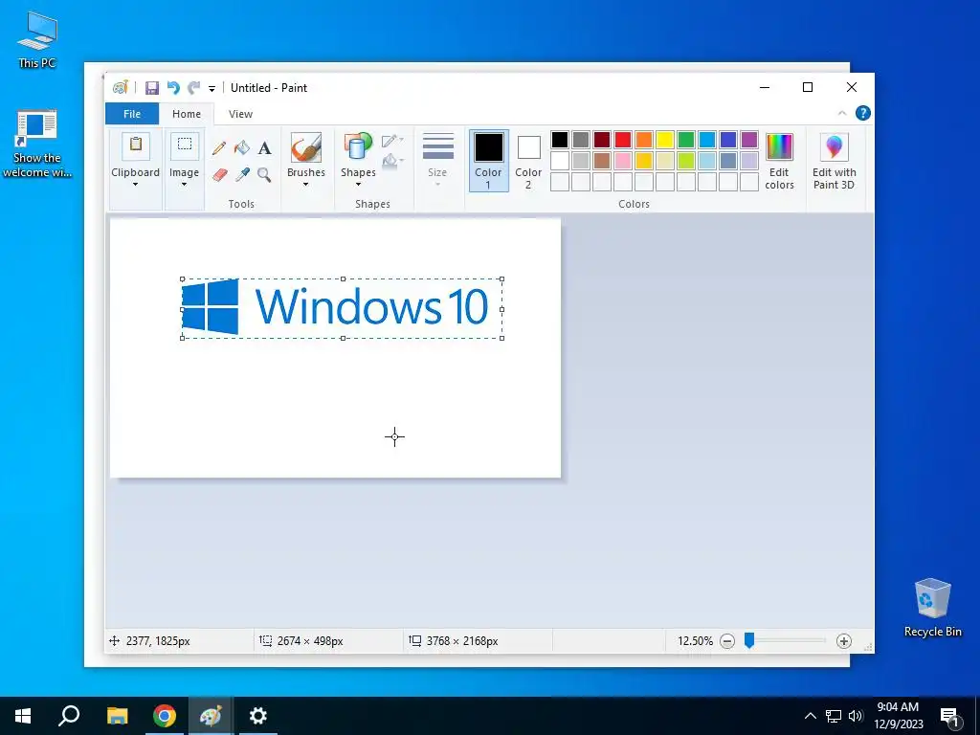Image resolution: width=980 pixels, height=735 pixels.
Task: Open Chrome from the taskbar
Action: [x=165, y=716]
